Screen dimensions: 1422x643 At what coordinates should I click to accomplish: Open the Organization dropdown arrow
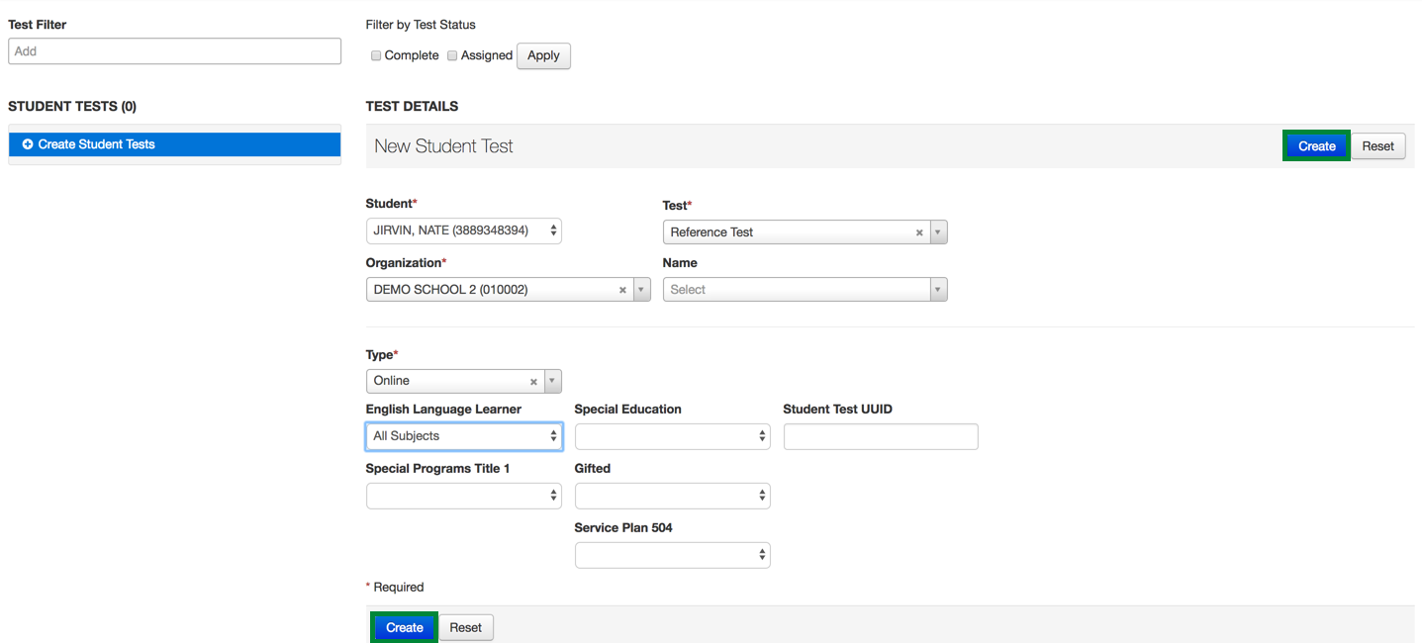pyautogui.click(x=641, y=290)
